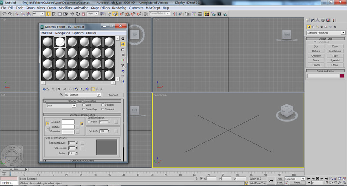This screenshot has width=347, height=186.
Task: Click the Set Key key icon
Action: tap(271, 180)
